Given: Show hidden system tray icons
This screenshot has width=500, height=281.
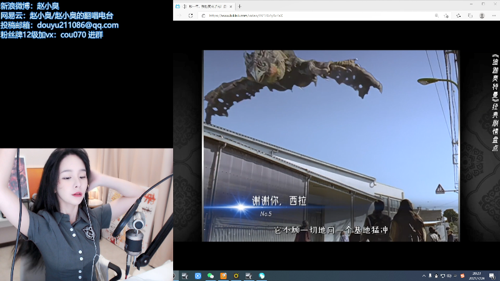Looking at the screenshot, I should 424,276.
